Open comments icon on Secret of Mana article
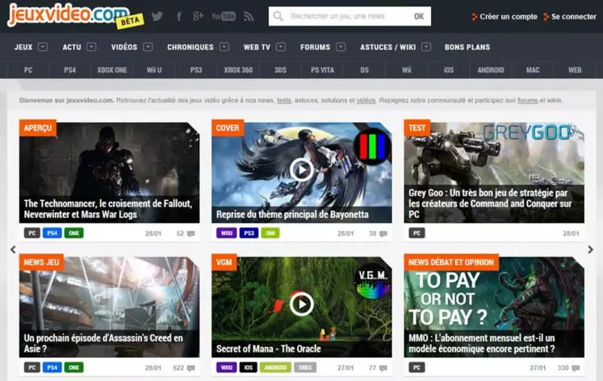 click(x=383, y=368)
